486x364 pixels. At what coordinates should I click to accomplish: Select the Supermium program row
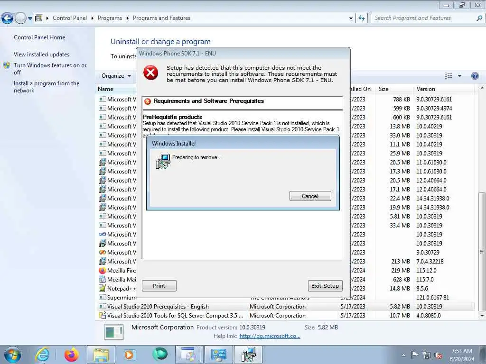coord(285,298)
